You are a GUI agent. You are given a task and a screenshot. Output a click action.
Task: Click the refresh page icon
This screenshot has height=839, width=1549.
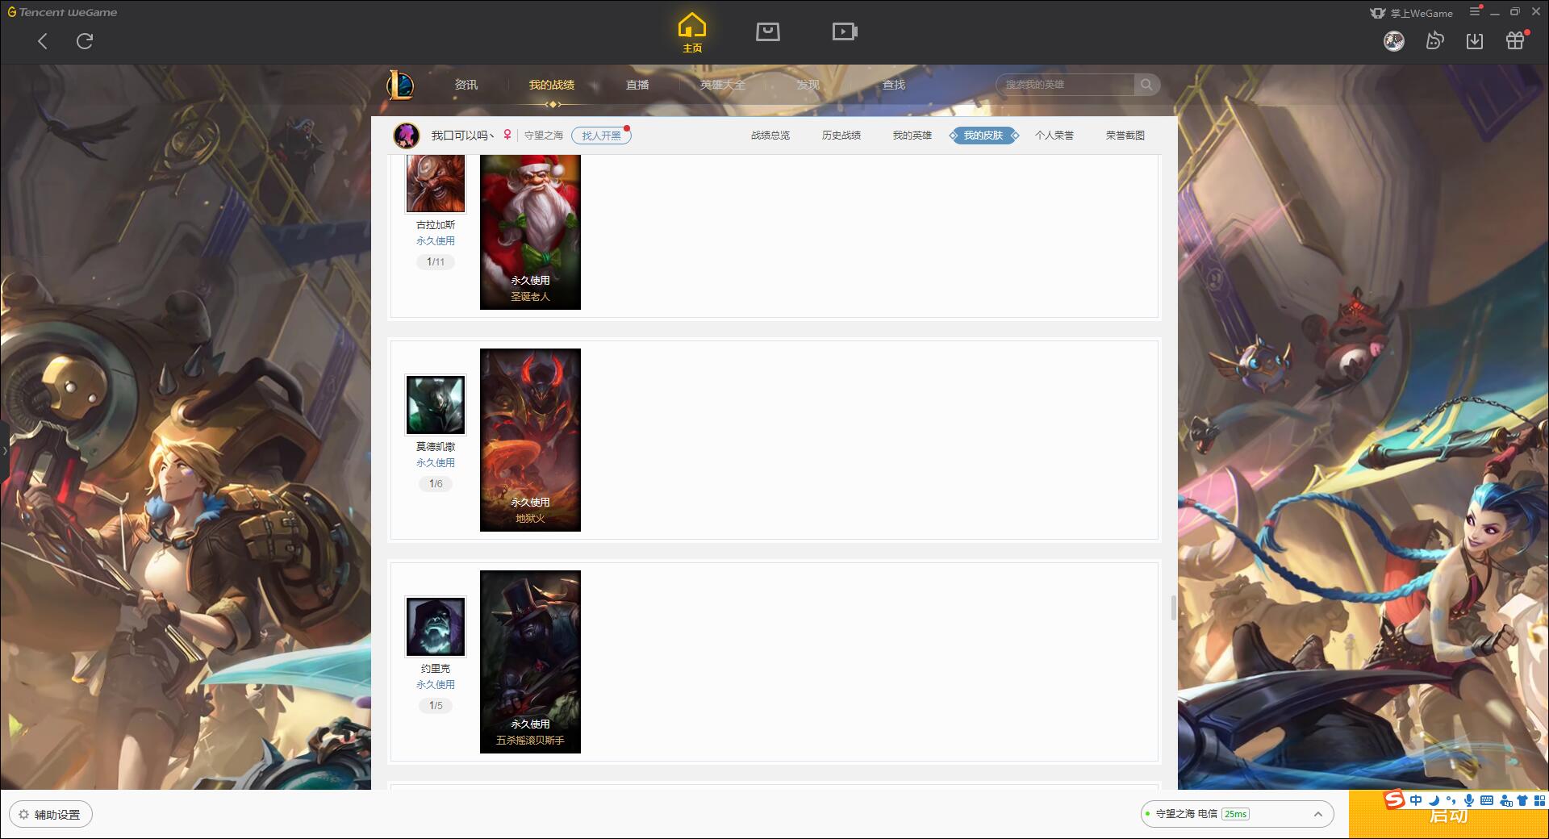85,41
